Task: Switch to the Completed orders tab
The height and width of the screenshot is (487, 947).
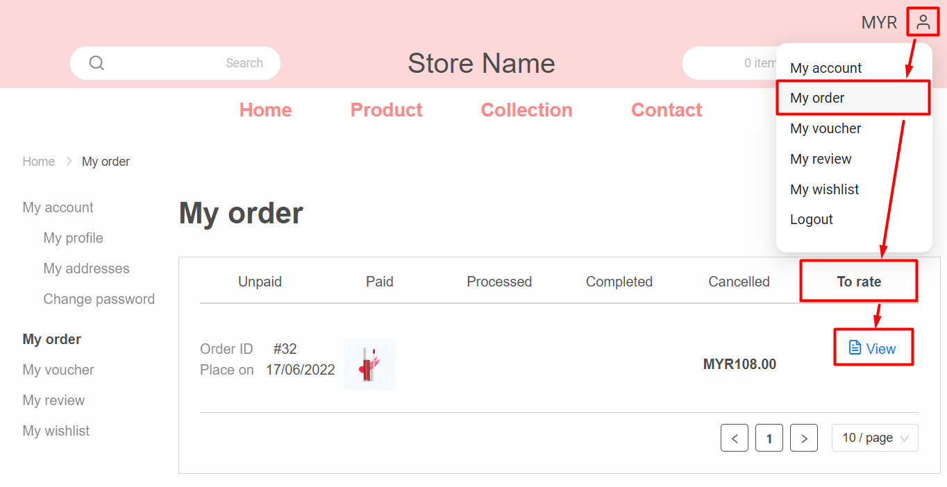Action: (619, 282)
